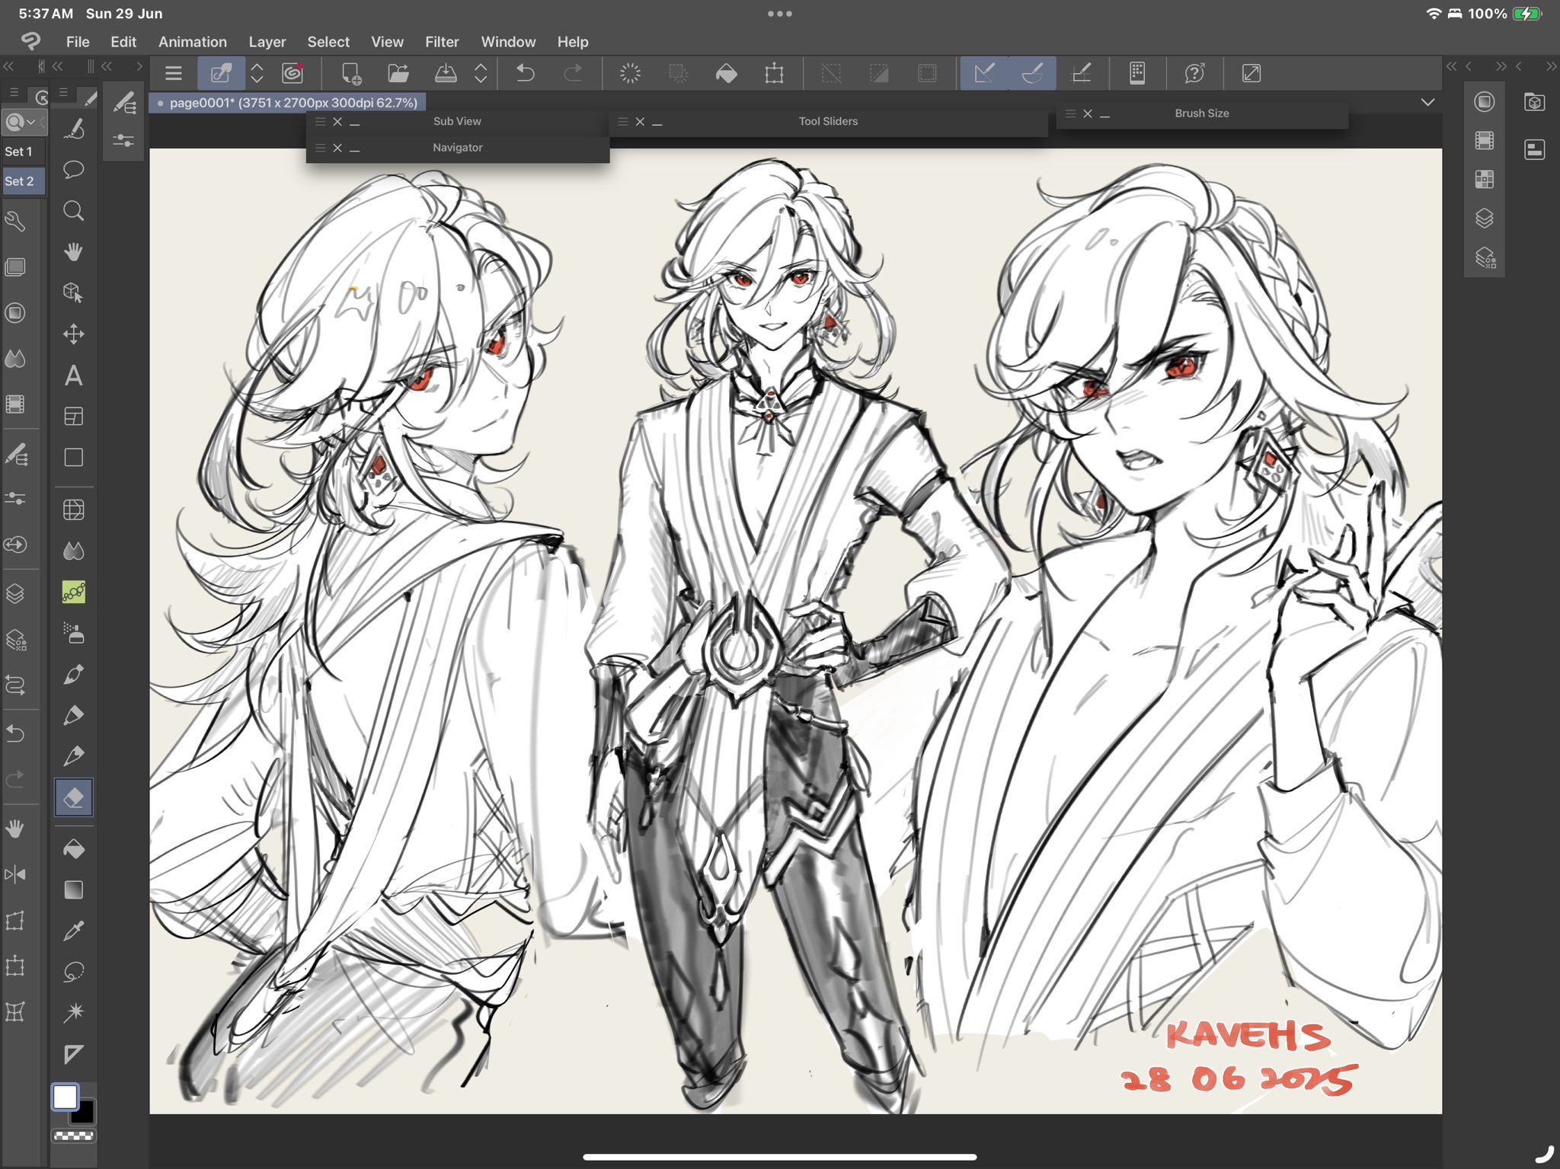The width and height of the screenshot is (1560, 1169).
Task: Select the Zoom magnifier tool
Action: [x=73, y=211]
